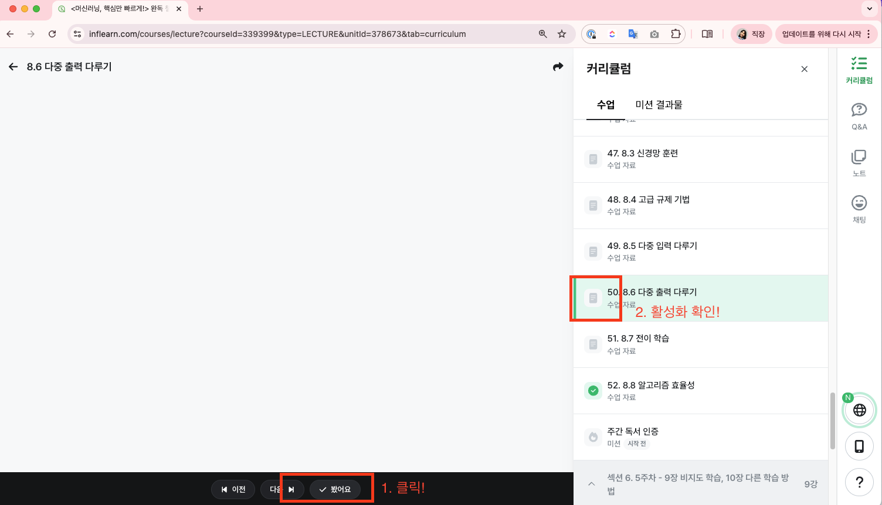Select the 커리큘럼 icon in the right sidebar
The height and width of the screenshot is (505, 882).
click(859, 67)
